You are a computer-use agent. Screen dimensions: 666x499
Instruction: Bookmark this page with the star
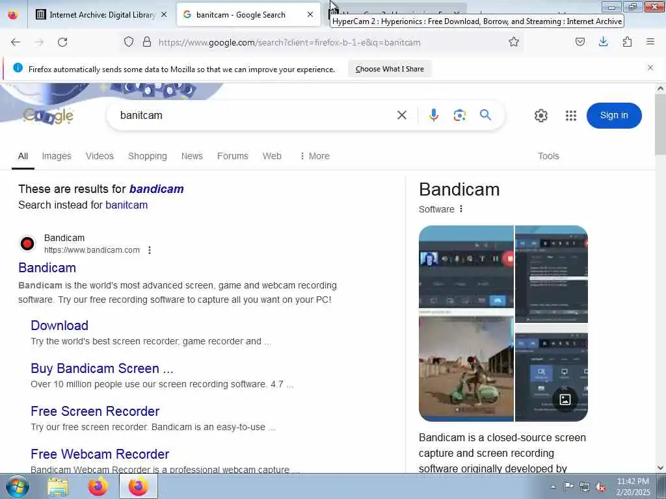(x=514, y=42)
